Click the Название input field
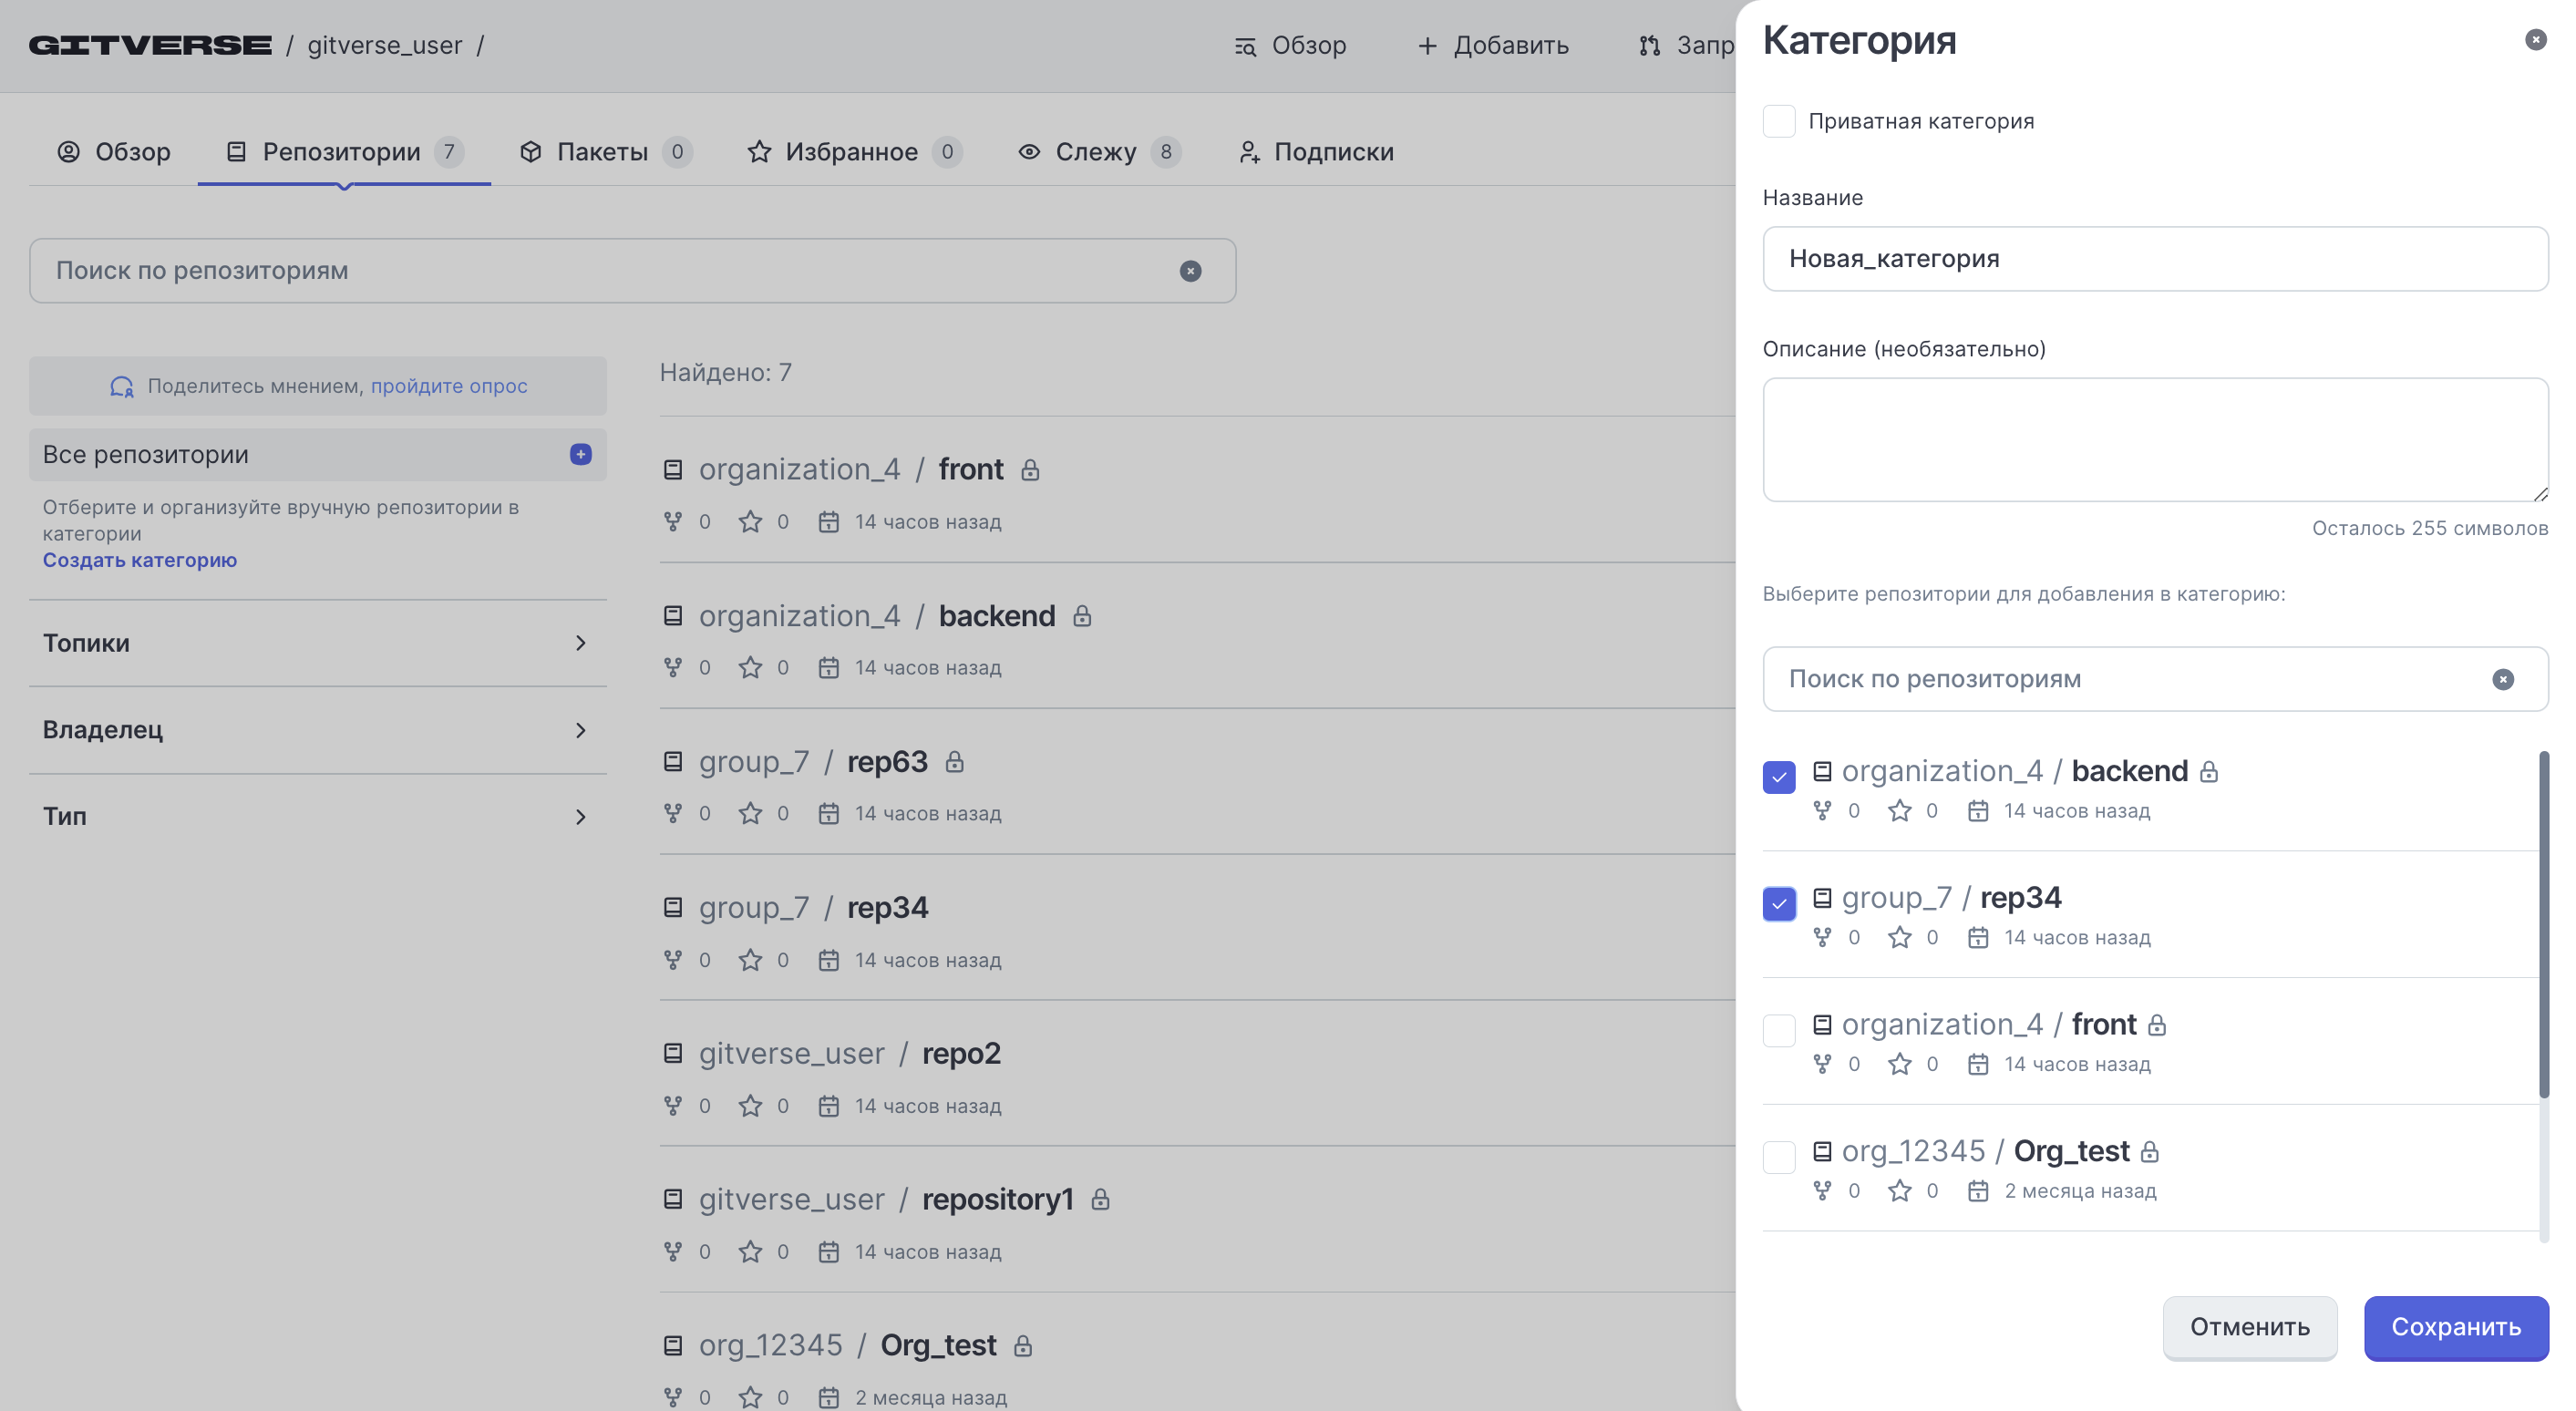 tap(2155, 259)
